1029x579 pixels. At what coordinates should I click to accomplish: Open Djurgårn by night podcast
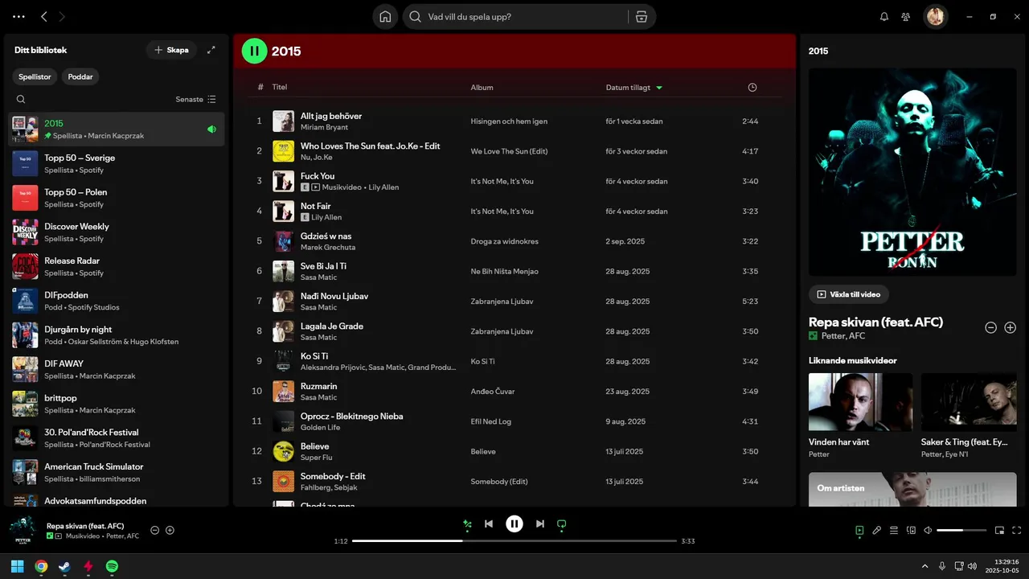coord(117,335)
